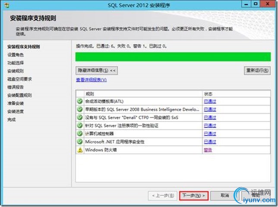
Task: Open 已通过 status for ATL rule
Action: tap(210, 101)
